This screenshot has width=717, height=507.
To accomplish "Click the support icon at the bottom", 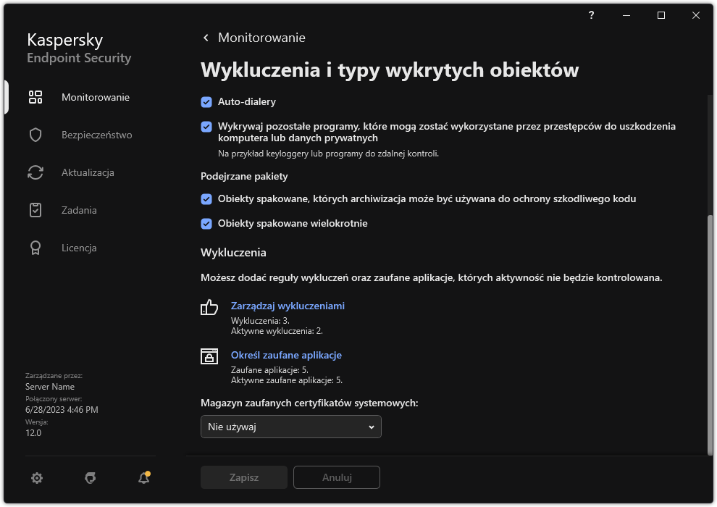I will tap(90, 478).
